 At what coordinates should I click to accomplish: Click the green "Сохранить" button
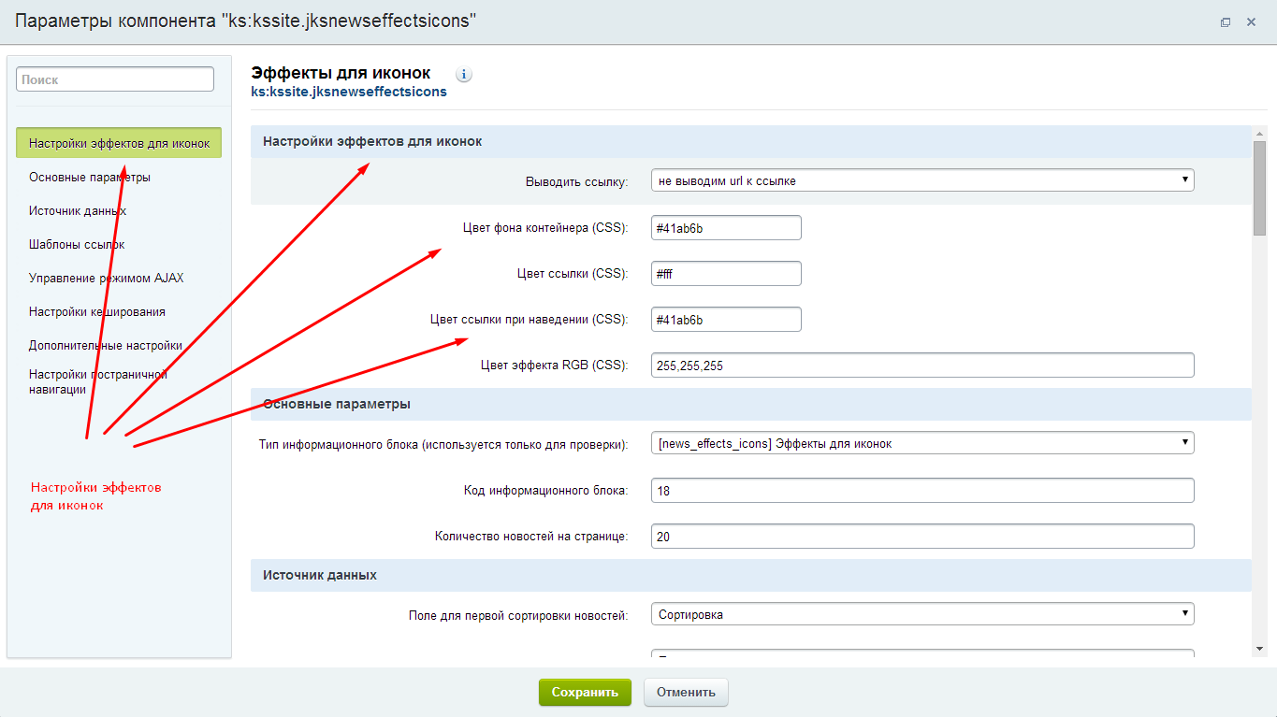[584, 692]
